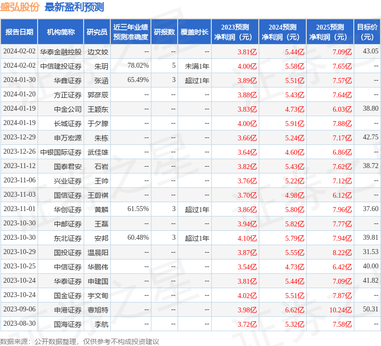Click accuracy value 61.55%
The height and width of the screenshot is (346, 381).
[138, 209]
